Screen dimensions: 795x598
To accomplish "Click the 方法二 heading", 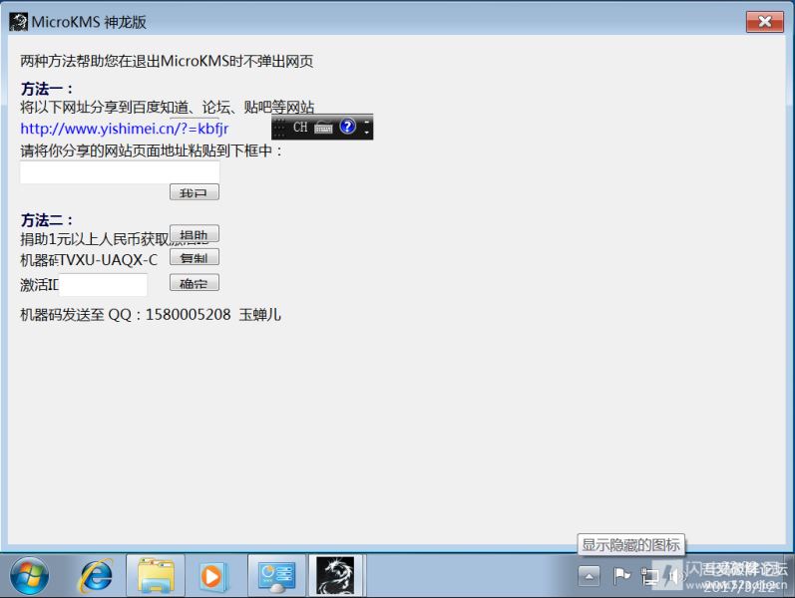I will click(47, 220).
